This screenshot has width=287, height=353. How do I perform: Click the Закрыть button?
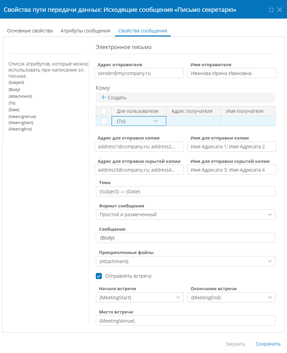(235, 344)
